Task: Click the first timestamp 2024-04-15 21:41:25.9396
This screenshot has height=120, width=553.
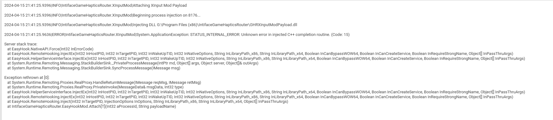Action: 28,6
